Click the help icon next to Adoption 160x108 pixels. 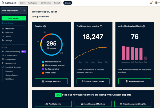click(x=45, y=26)
